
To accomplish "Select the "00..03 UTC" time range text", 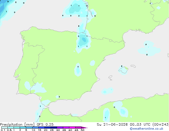I will [x=140, y=125].
